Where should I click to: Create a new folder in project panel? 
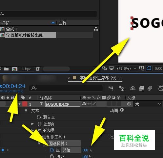click(6, 69)
